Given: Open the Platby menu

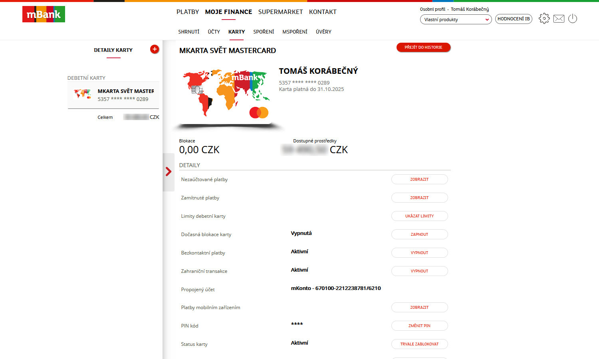Looking at the screenshot, I should [x=188, y=12].
